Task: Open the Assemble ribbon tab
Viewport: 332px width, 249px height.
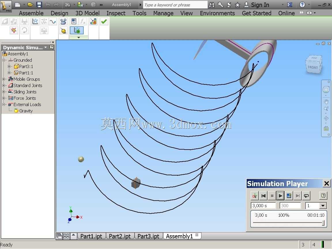Action: (x=31, y=13)
